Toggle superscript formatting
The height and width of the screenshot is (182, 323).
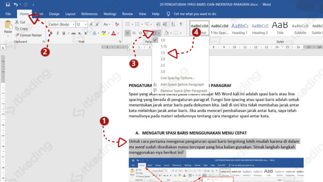[x=86, y=33]
